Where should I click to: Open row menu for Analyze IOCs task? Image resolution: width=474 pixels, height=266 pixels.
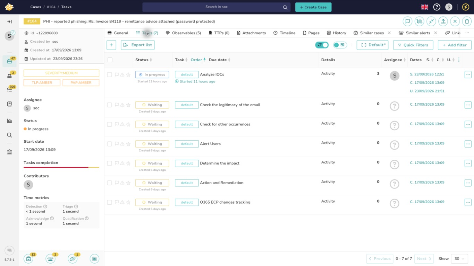click(468, 74)
